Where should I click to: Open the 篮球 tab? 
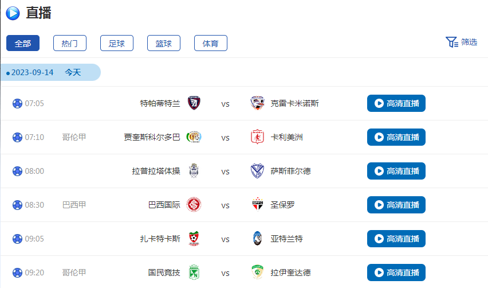pos(164,43)
